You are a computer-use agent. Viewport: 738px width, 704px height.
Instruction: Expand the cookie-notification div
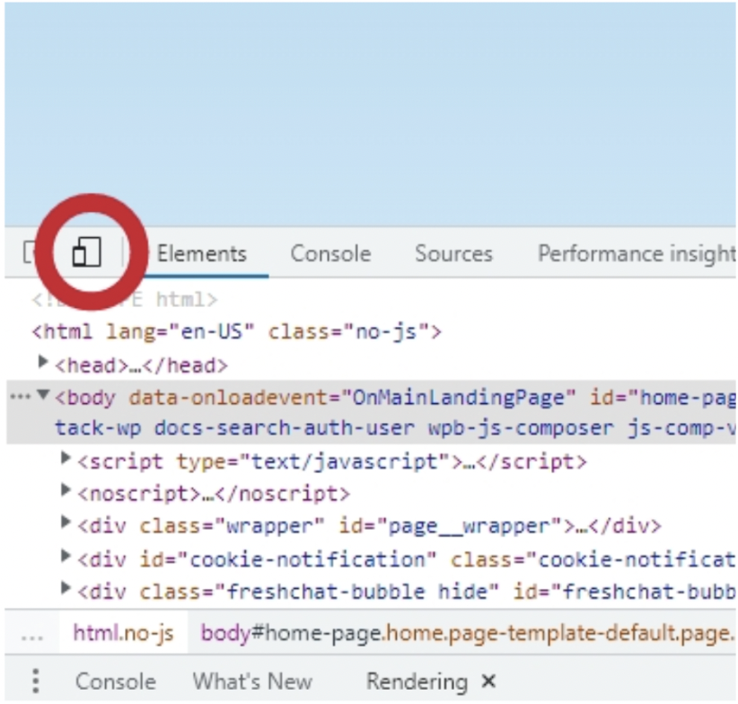pos(66,557)
